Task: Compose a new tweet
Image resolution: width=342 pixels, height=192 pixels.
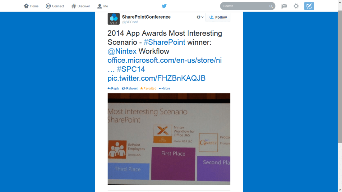Action: (x=309, y=6)
